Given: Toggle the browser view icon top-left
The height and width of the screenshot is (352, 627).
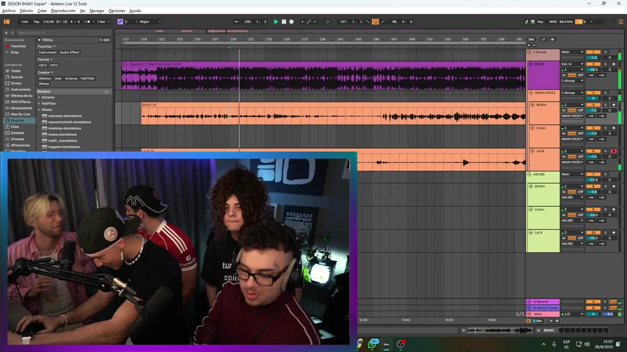Looking at the screenshot, I should click(x=7, y=22).
